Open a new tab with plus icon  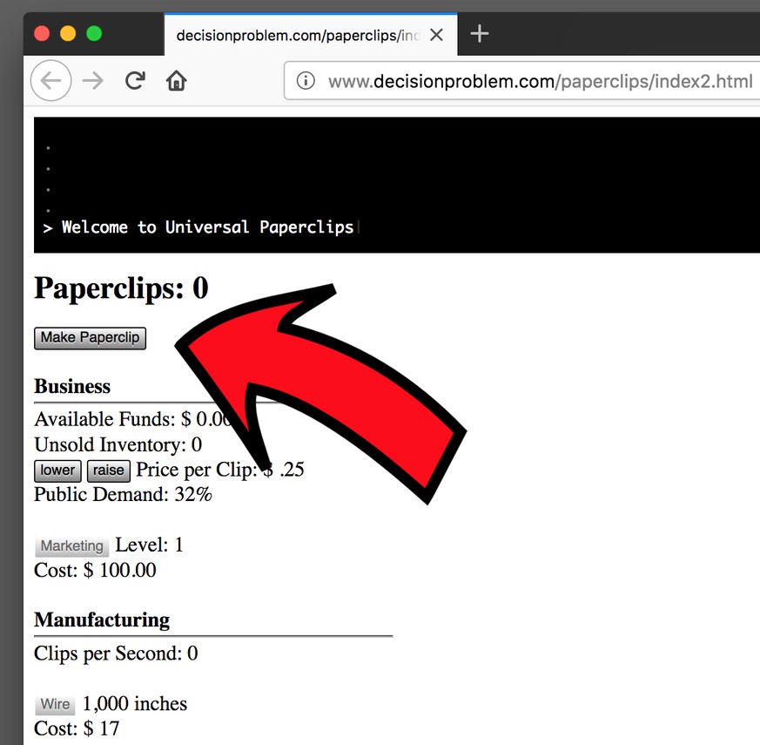pos(480,34)
